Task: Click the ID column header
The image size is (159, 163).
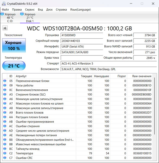Action: click(11, 76)
